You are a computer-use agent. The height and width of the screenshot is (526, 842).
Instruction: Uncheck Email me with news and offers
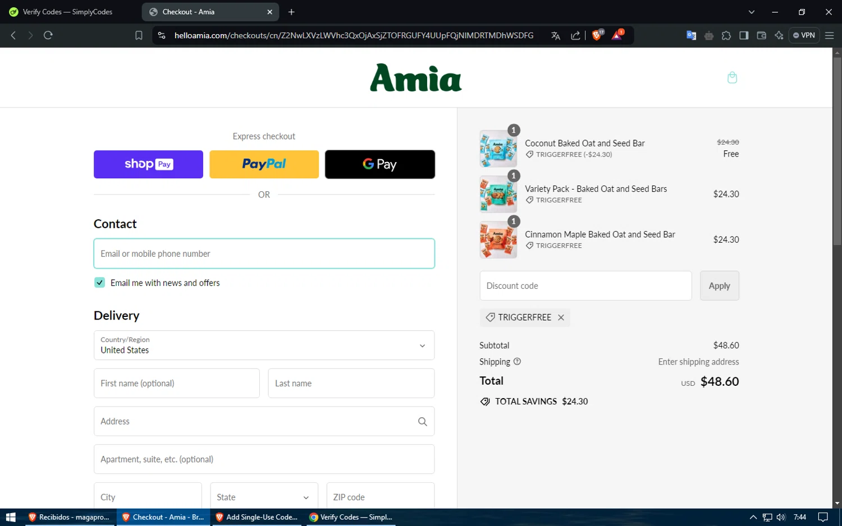pyautogui.click(x=99, y=283)
